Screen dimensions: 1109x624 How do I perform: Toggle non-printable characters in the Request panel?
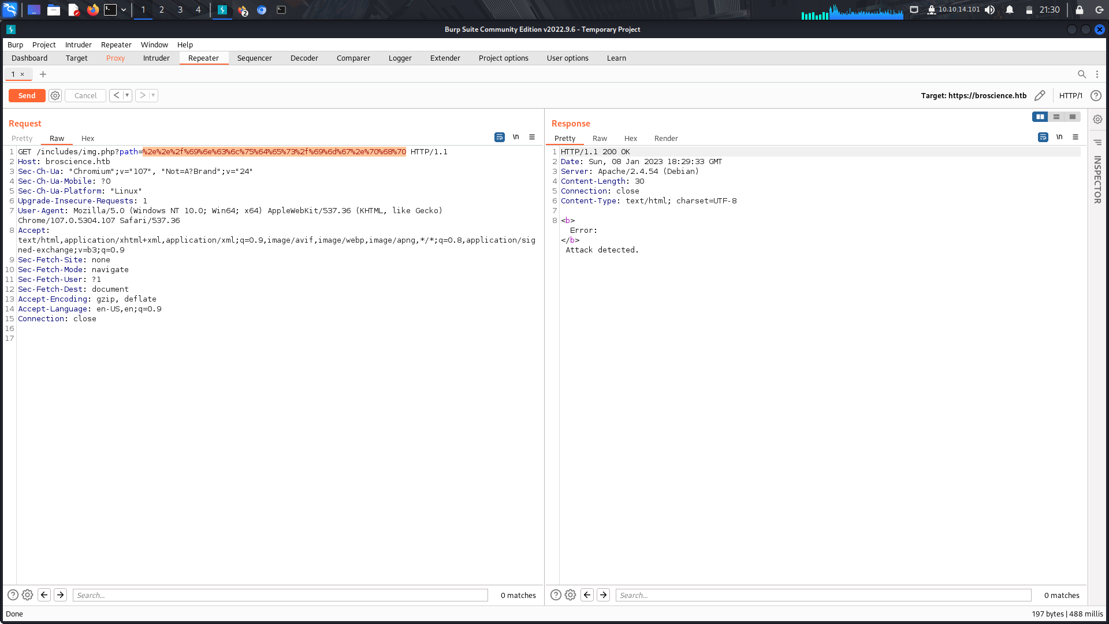pos(516,137)
